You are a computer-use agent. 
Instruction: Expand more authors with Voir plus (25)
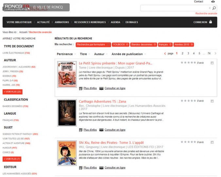point(12,92)
